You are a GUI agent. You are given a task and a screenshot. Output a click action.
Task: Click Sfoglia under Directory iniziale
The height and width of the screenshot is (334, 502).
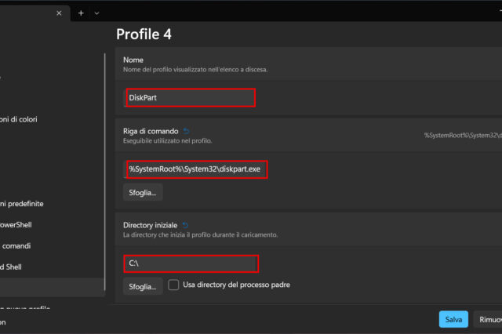pos(143,287)
